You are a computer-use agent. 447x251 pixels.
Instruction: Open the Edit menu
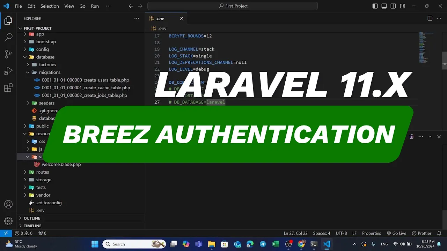31,6
